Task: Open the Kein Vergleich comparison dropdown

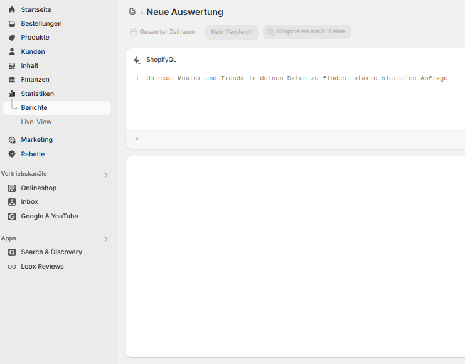Action: pos(232,32)
